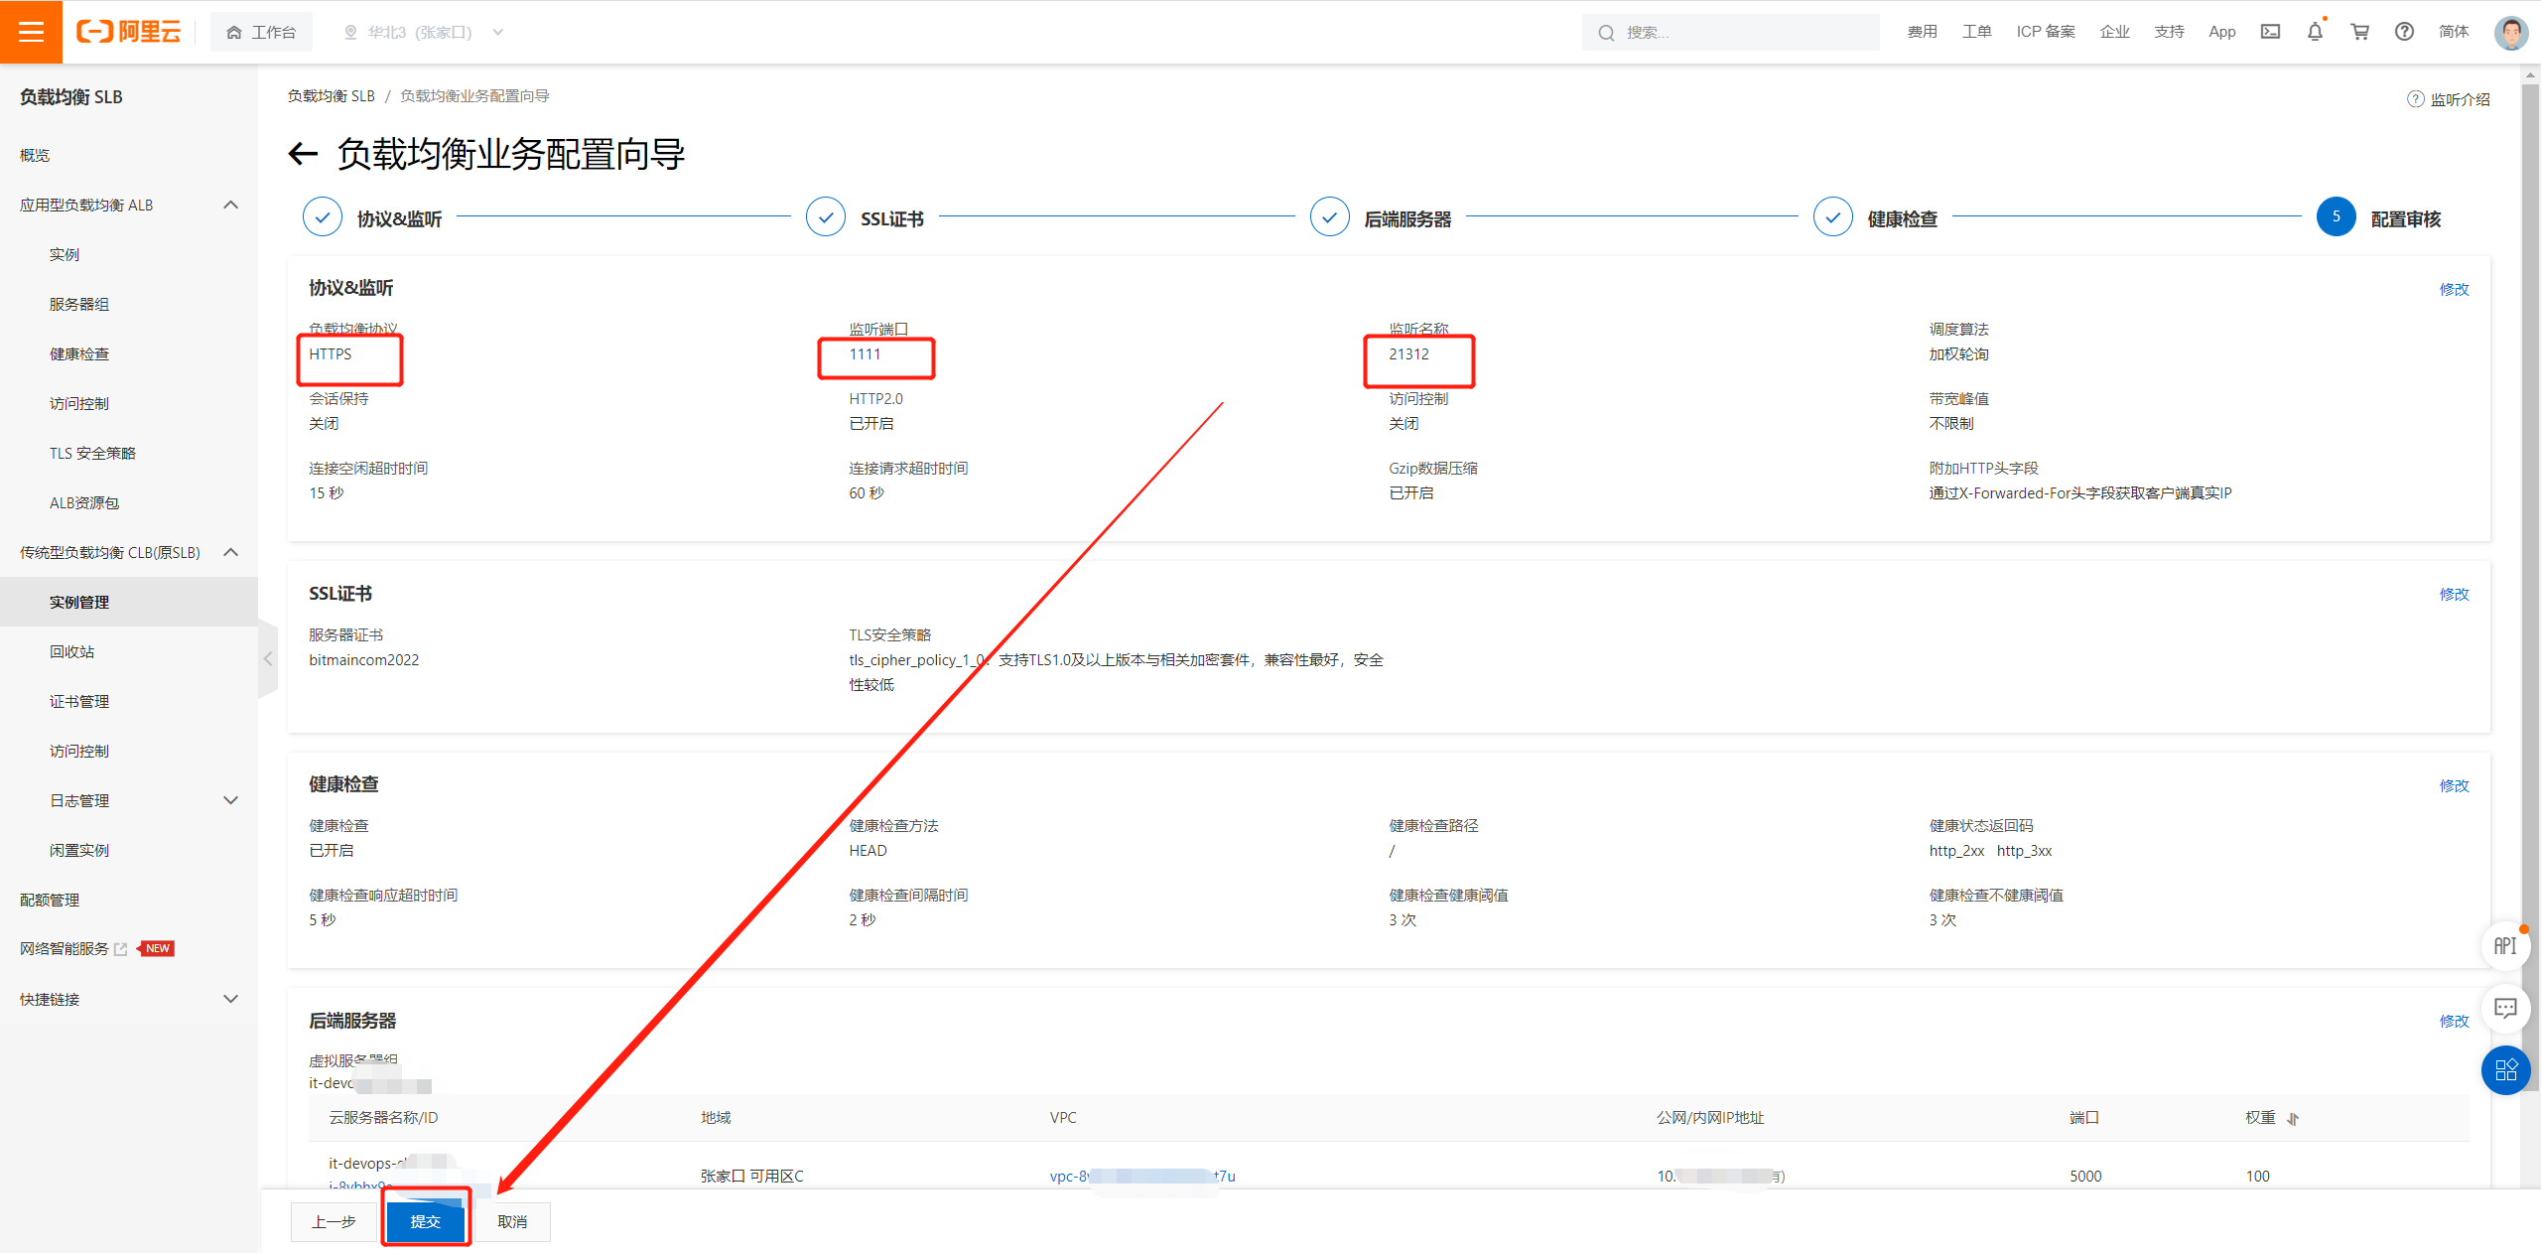The height and width of the screenshot is (1253, 2541).
Task: Select 证书管理 in the sidebar menu
Action: 79,701
